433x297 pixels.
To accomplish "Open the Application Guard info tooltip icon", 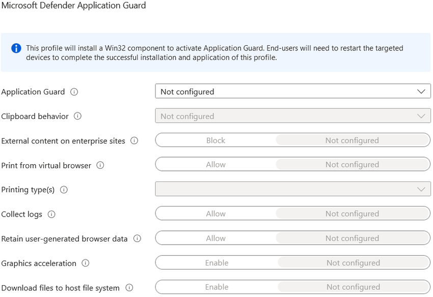I will (75, 92).
